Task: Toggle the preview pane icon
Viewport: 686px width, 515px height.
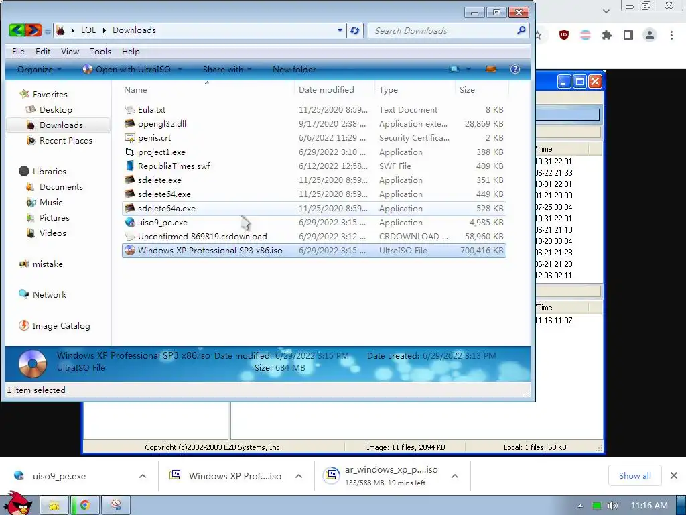Action: coord(491,69)
